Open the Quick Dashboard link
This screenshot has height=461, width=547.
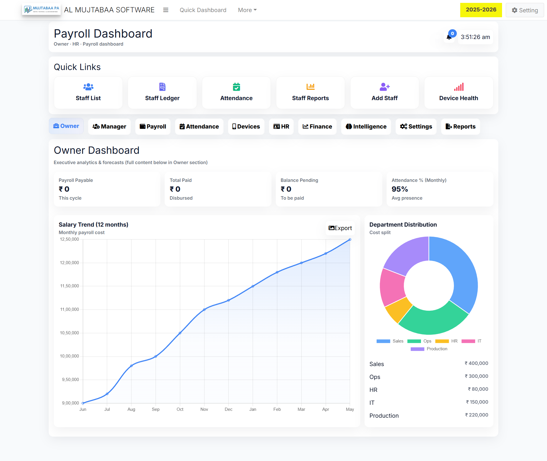[203, 10]
